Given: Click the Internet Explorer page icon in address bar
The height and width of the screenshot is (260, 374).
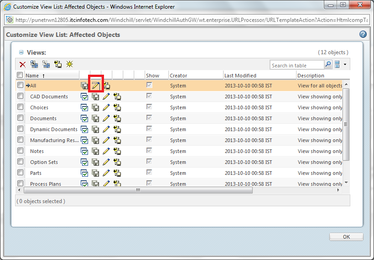Looking at the screenshot, I should 10,20.
